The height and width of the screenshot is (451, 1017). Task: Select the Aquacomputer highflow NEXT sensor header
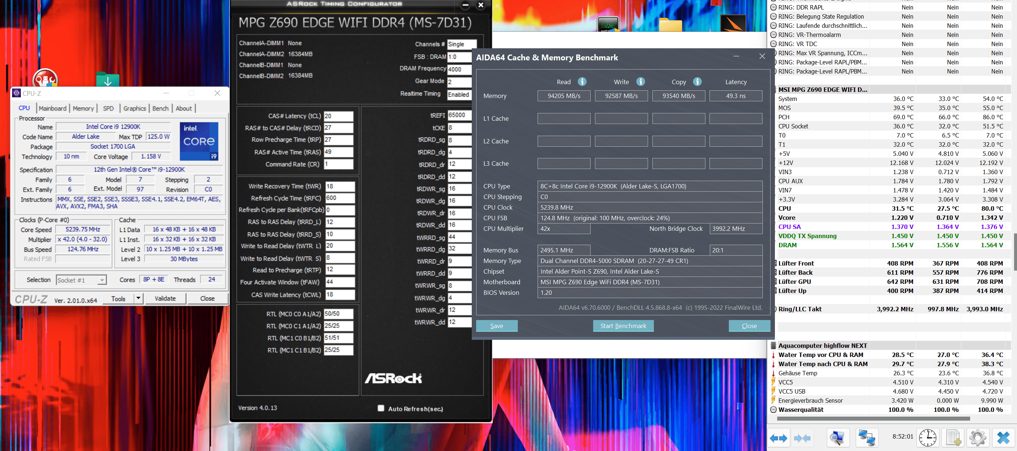coord(822,346)
